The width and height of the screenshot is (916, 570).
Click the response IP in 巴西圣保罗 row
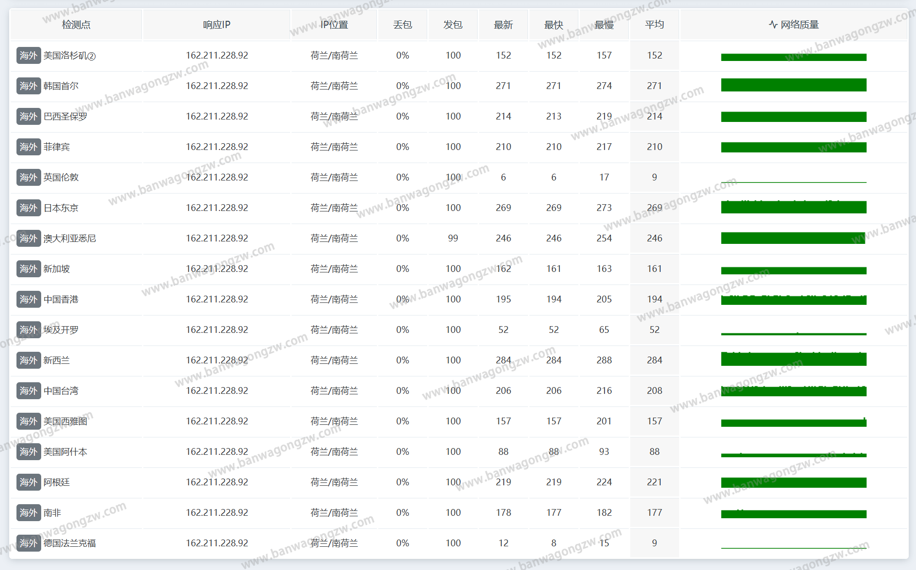pyautogui.click(x=217, y=117)
